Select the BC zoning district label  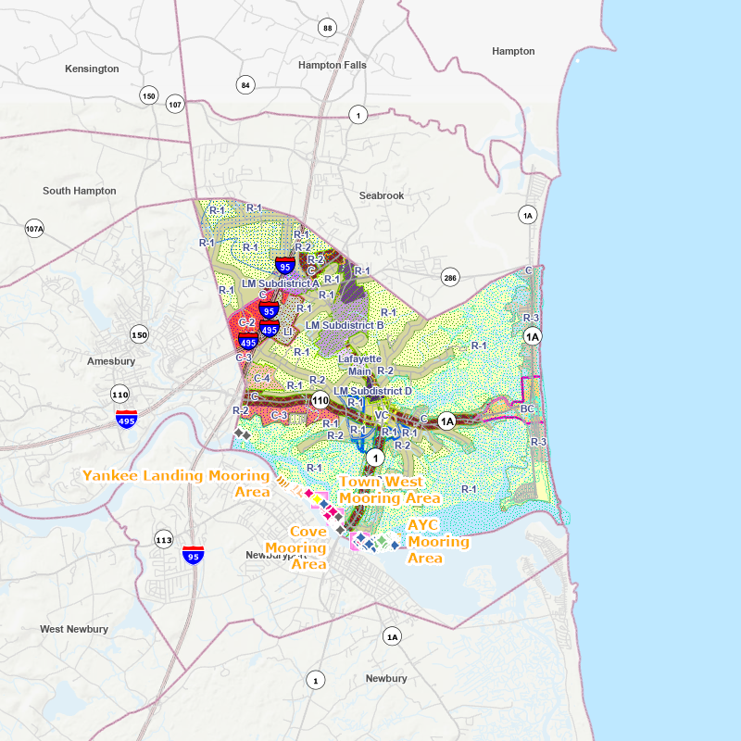(527, 408)
